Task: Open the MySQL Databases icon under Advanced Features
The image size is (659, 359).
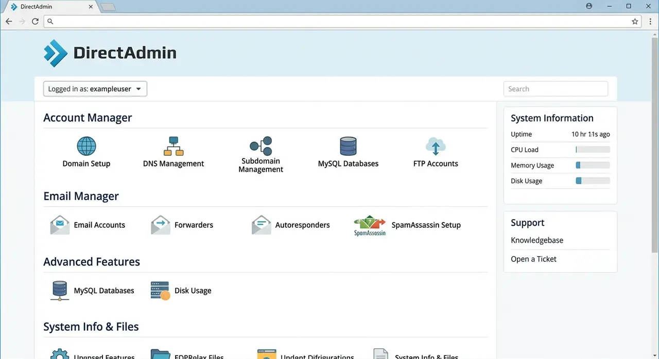Action: click(60, 291)
